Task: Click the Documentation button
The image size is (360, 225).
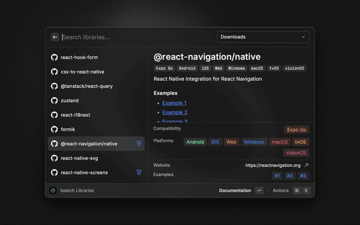Action: pos(235,191)
